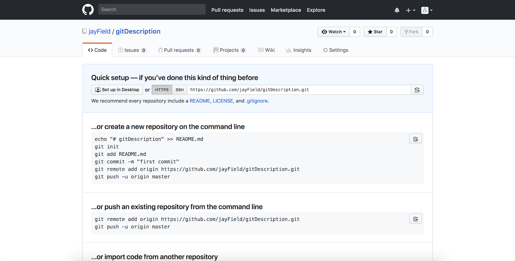
Task: Copy the push-existing-repository commands
Action: (x=416, y=219)
